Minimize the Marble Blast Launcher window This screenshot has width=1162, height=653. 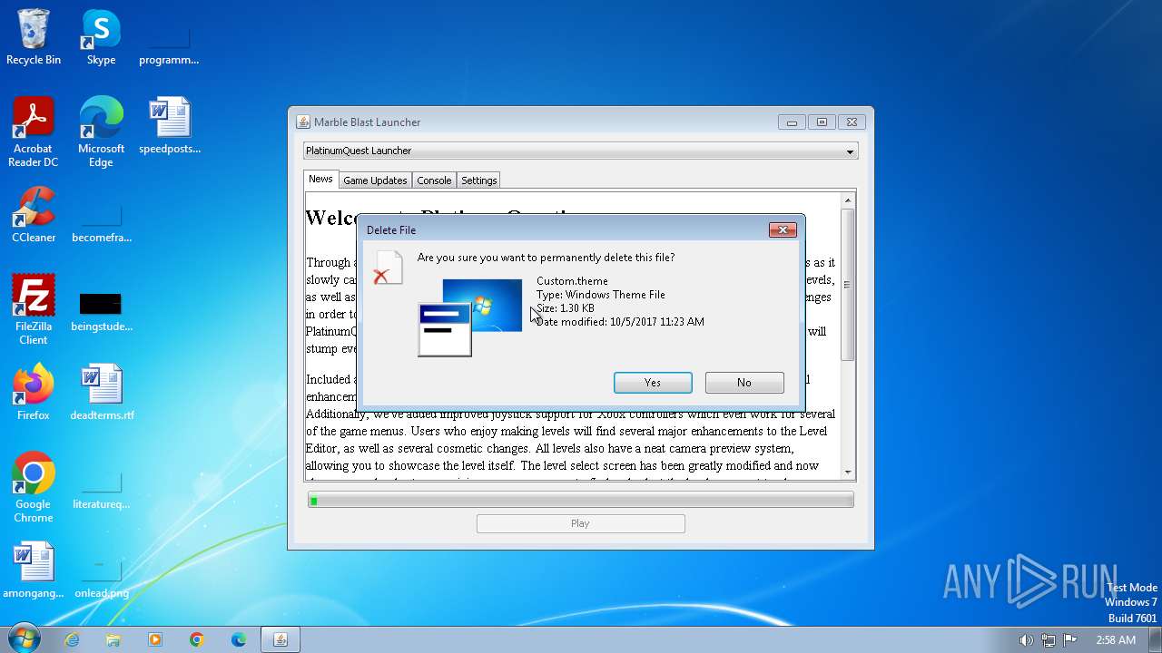point(792,122)
